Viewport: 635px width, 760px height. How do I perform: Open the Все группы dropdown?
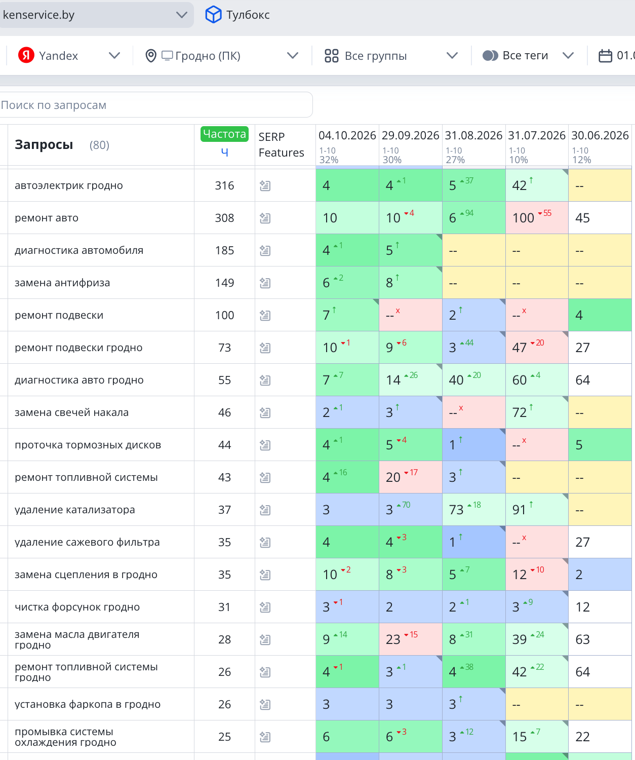pos(452,56)
